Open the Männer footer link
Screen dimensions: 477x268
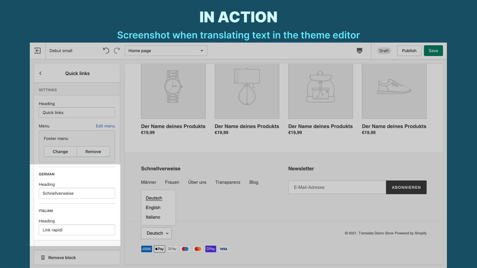pos(148,182)
